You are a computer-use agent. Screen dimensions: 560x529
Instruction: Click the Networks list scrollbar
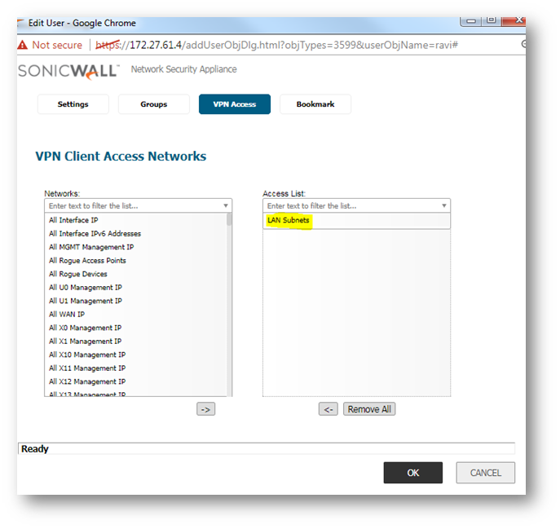229,310
